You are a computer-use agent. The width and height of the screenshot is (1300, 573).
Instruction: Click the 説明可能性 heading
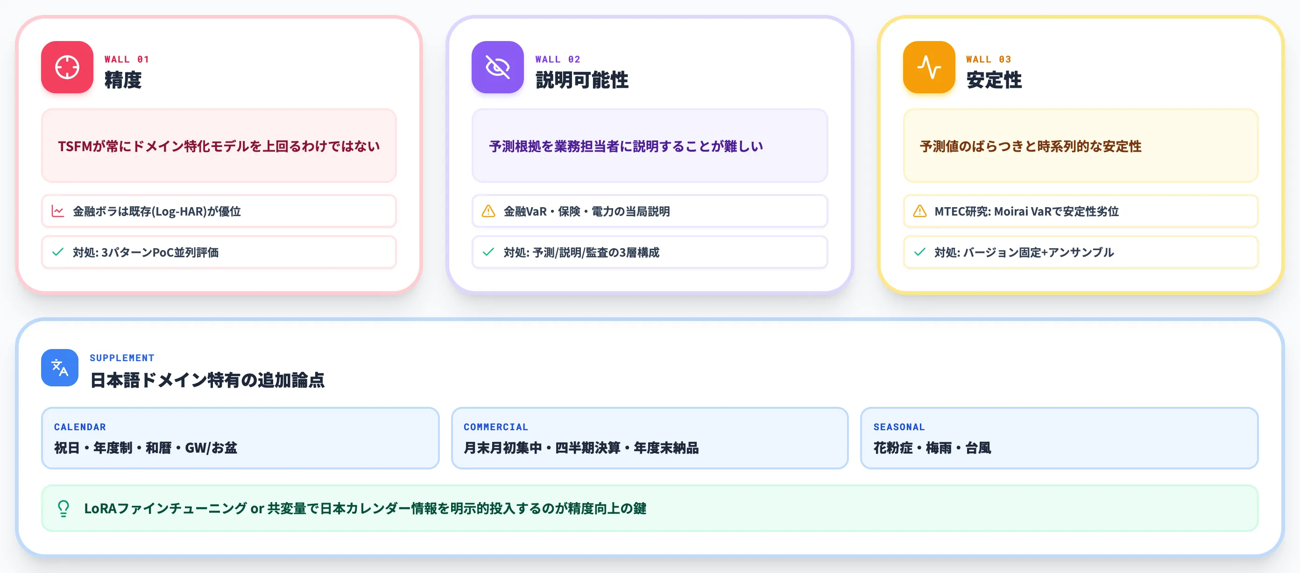click(582, 80)
